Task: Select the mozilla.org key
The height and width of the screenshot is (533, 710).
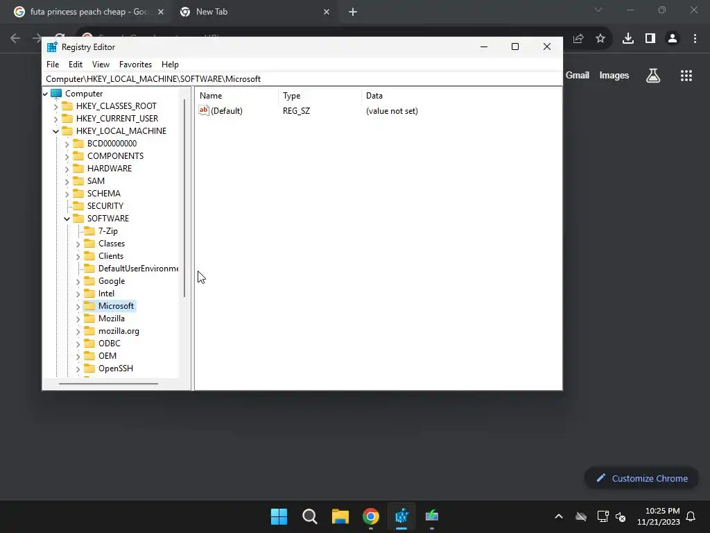Action: click(119, 331)
